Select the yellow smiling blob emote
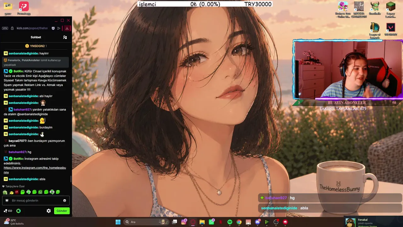The height and width of the screenshot is (227, 403). (x=11, y=192)
